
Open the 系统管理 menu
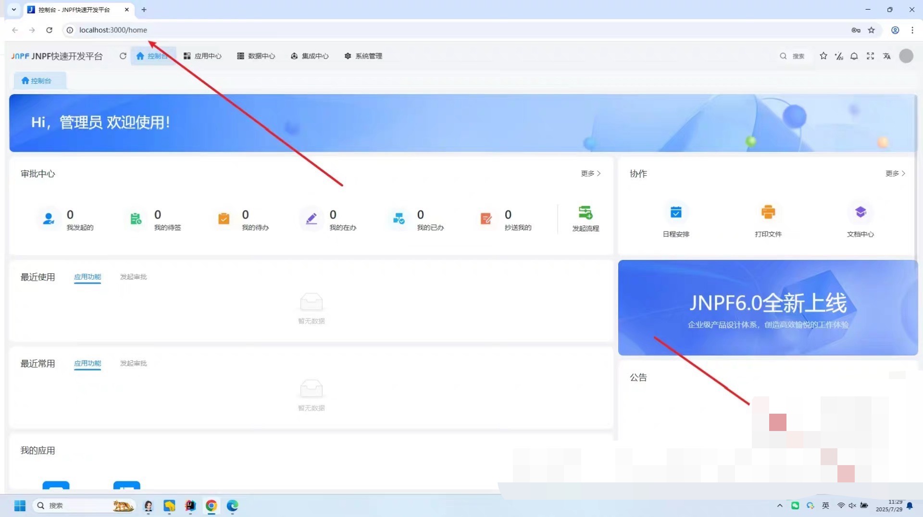click(x=363, y=56)
